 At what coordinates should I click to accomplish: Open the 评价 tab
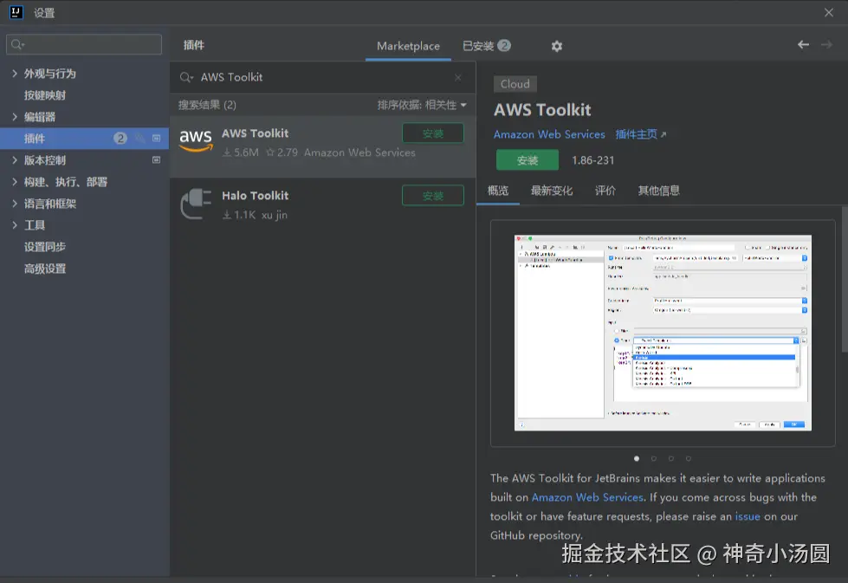(x=605, y=191)
